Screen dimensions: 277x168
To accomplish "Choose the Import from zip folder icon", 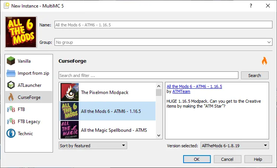I will pyautogui.click(x=11, y=73).
